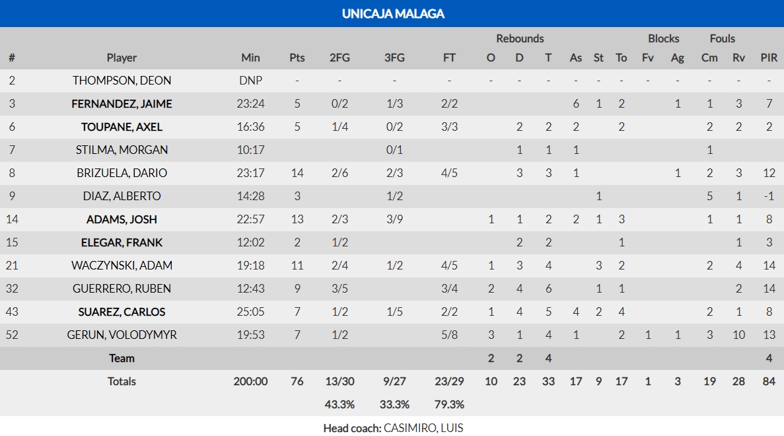Click the 3FG column header
784x436 pixels.
tap(394, 57)
